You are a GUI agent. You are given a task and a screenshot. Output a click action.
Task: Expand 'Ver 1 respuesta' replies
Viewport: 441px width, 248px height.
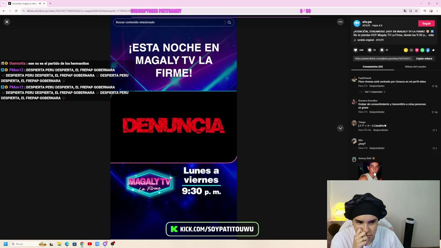[x=375, y=92]
